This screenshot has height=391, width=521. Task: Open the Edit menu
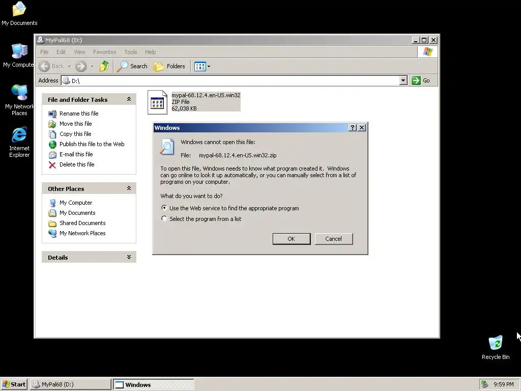coord(61,52)
